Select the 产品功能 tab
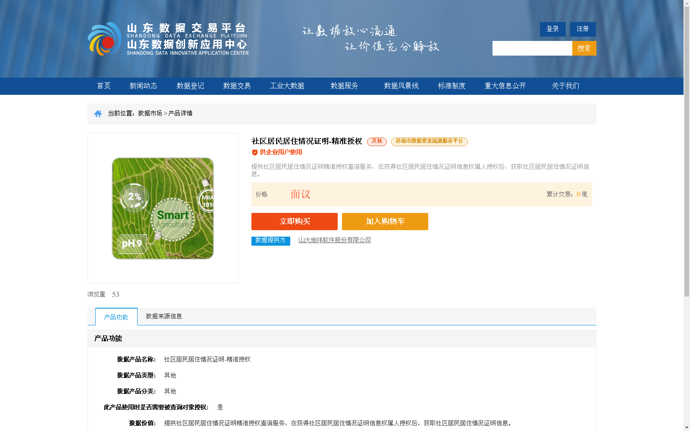The image size is (690, 431). point(116,316)
